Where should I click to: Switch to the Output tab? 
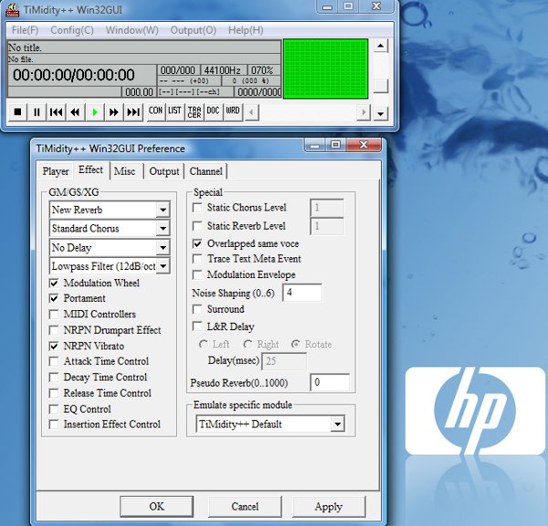(163, 171)
